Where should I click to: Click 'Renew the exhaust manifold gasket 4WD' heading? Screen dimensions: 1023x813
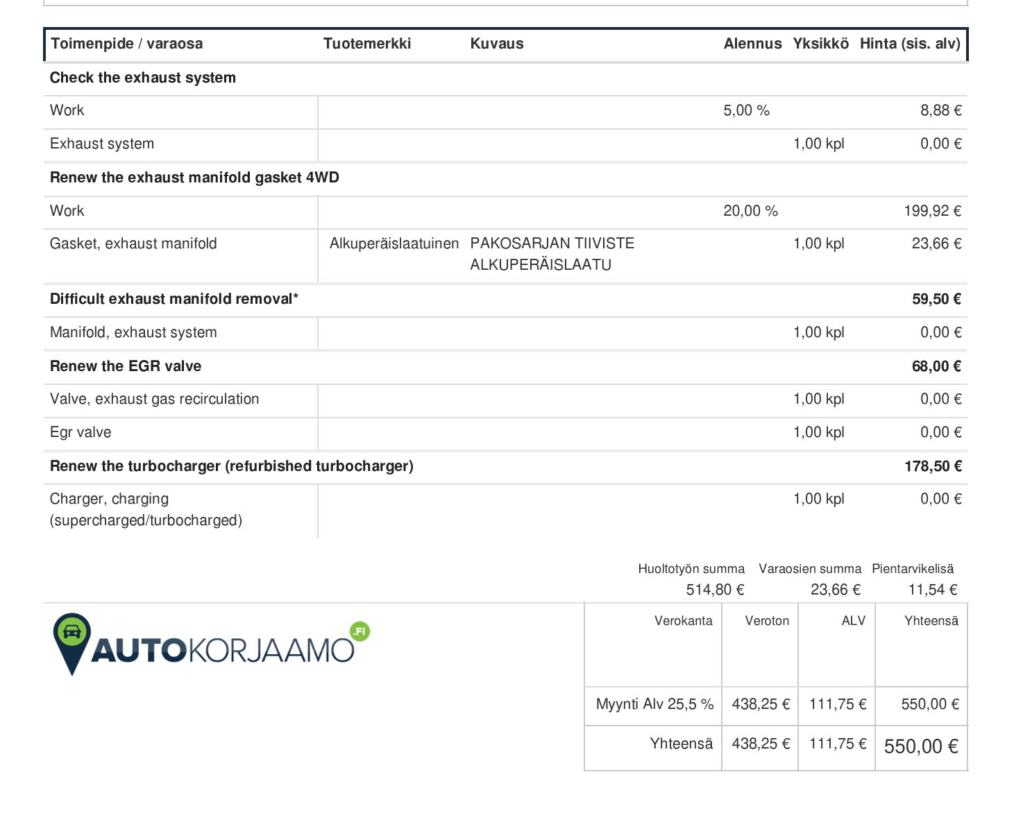194,178
